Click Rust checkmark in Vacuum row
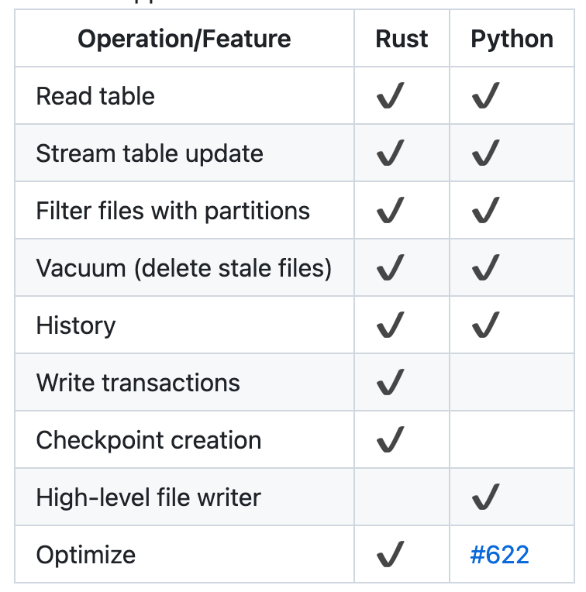The width and height of the screenshot is (586, 592). click(390, 269)
